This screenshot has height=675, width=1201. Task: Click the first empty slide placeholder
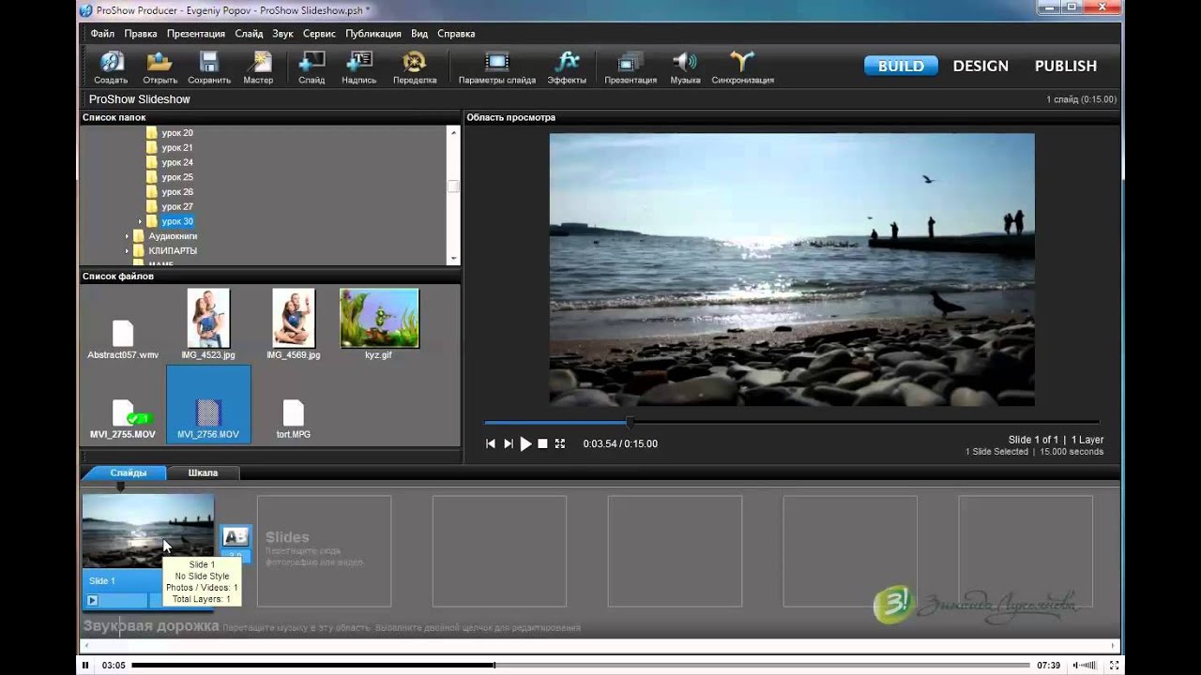324,551
